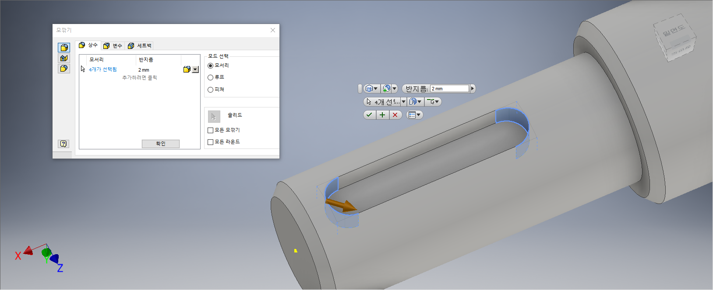Expand the dropdown arrow beside add edge set
713x290 pixels.
[x=394, y=89]
